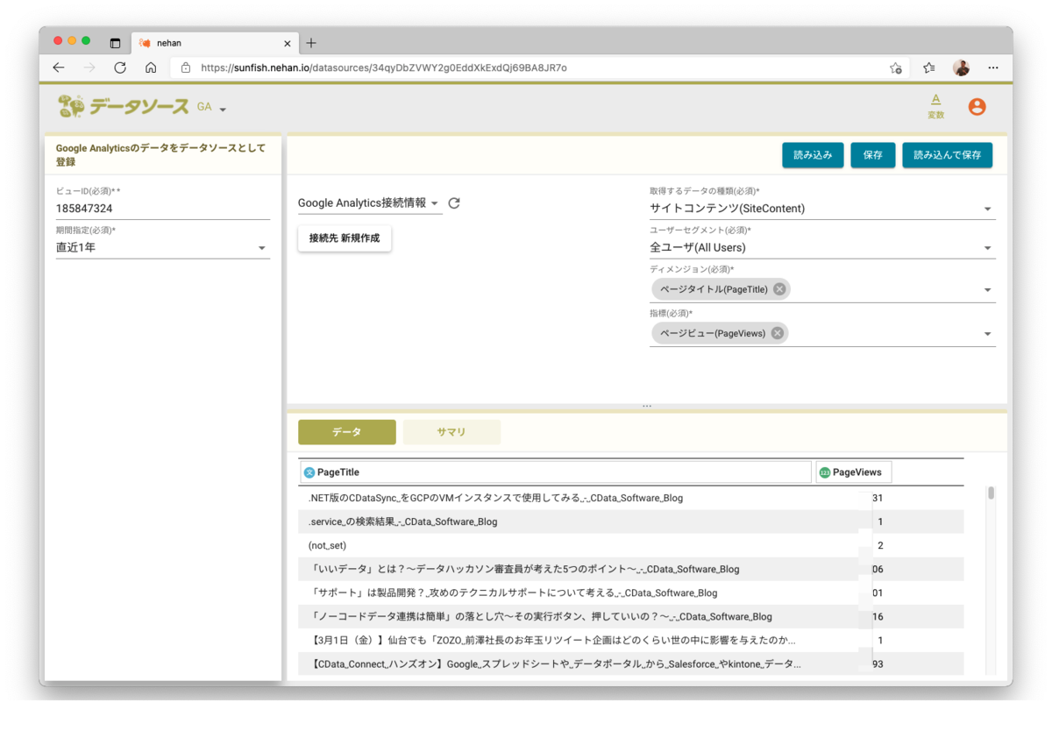
Task: Click the blue text-type icon on PageTitle column
Action: (x=309, y=472)
